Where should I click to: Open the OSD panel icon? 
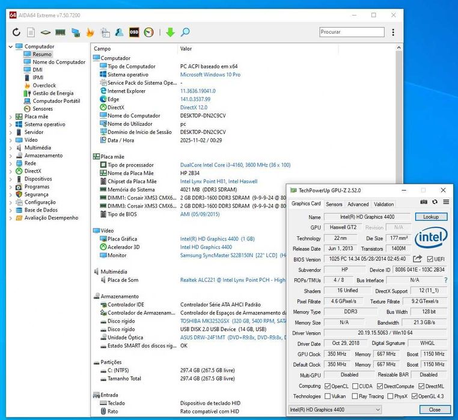(x=134, y=32)
